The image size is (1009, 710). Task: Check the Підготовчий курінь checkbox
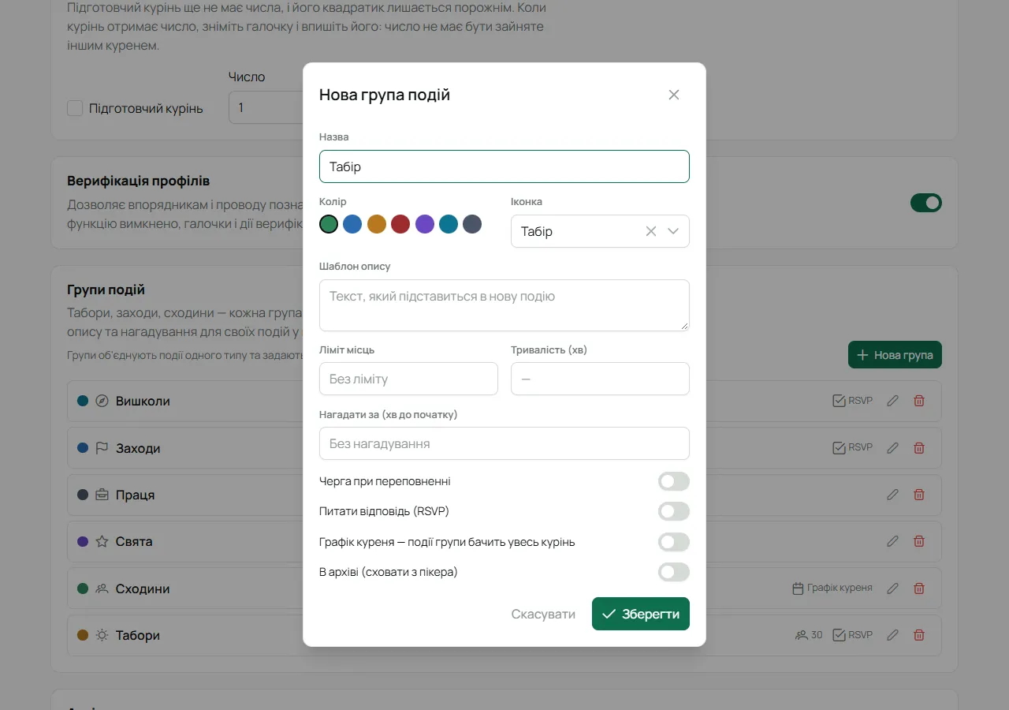75,108
